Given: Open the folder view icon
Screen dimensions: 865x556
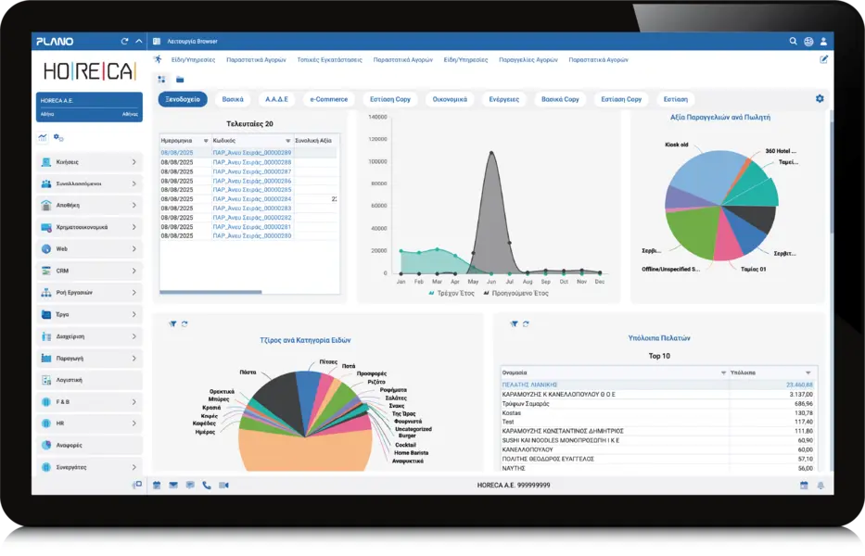Looking at the screenshot, I should coord(180,80).
